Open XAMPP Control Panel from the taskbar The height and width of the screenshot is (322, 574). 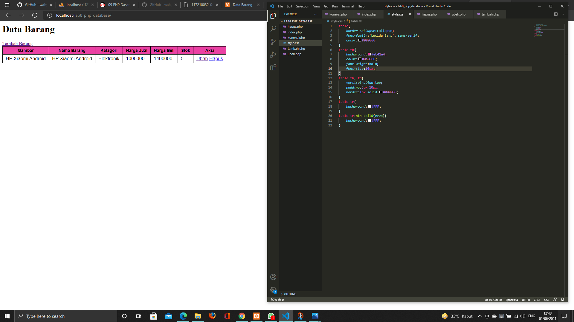coord(257,316)
